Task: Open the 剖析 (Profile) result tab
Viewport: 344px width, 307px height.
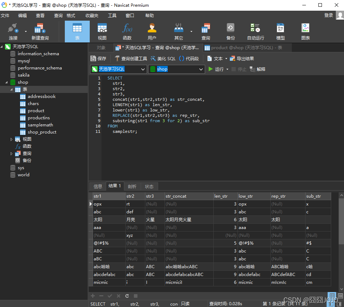Action: (132, 187)
